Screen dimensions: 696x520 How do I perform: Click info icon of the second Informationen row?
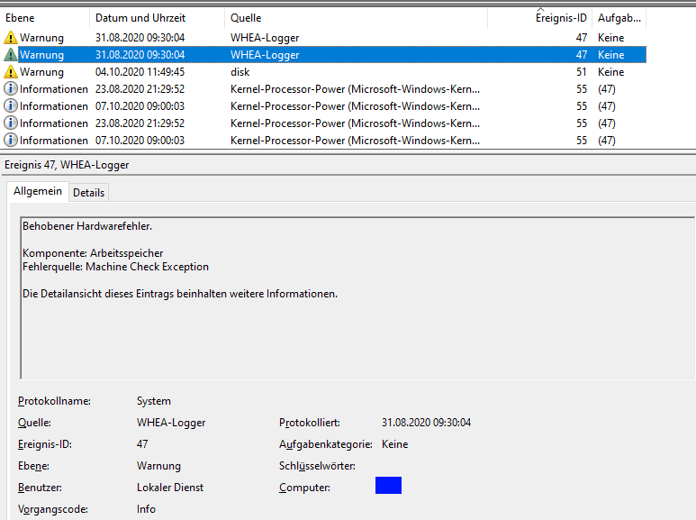(11, 106)
